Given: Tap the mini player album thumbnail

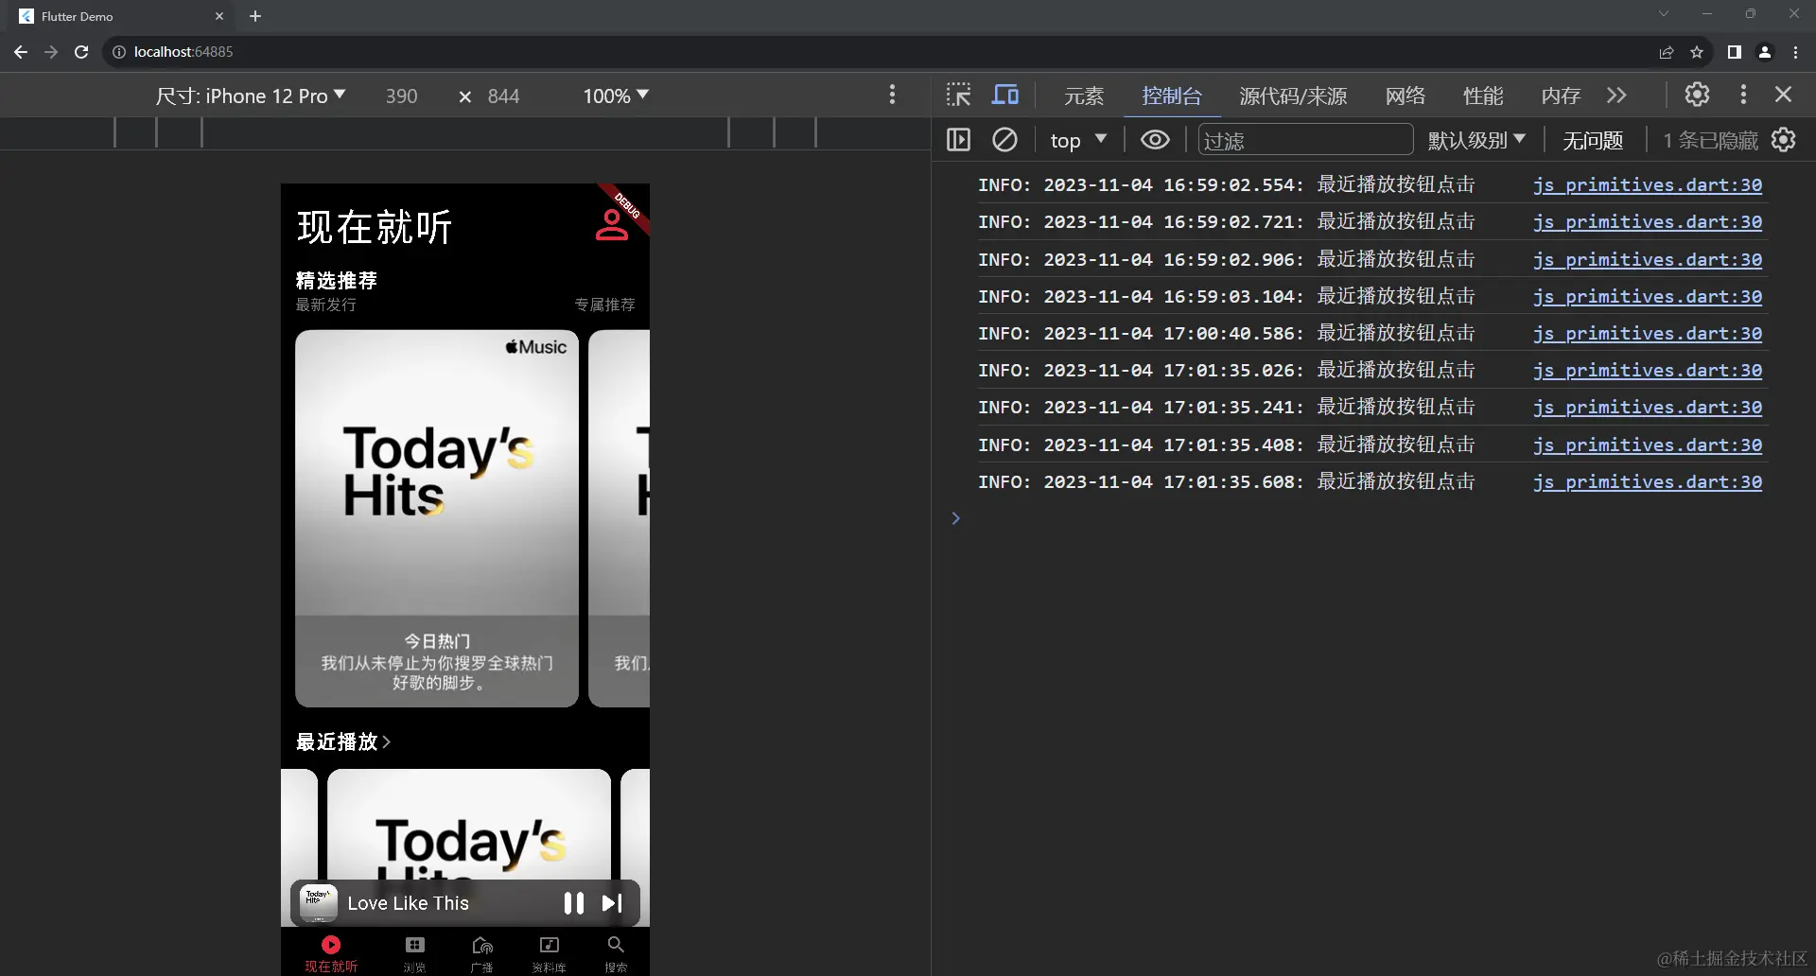Looking at the screenshot, I should pyautogui.click(x=319, y=903).
